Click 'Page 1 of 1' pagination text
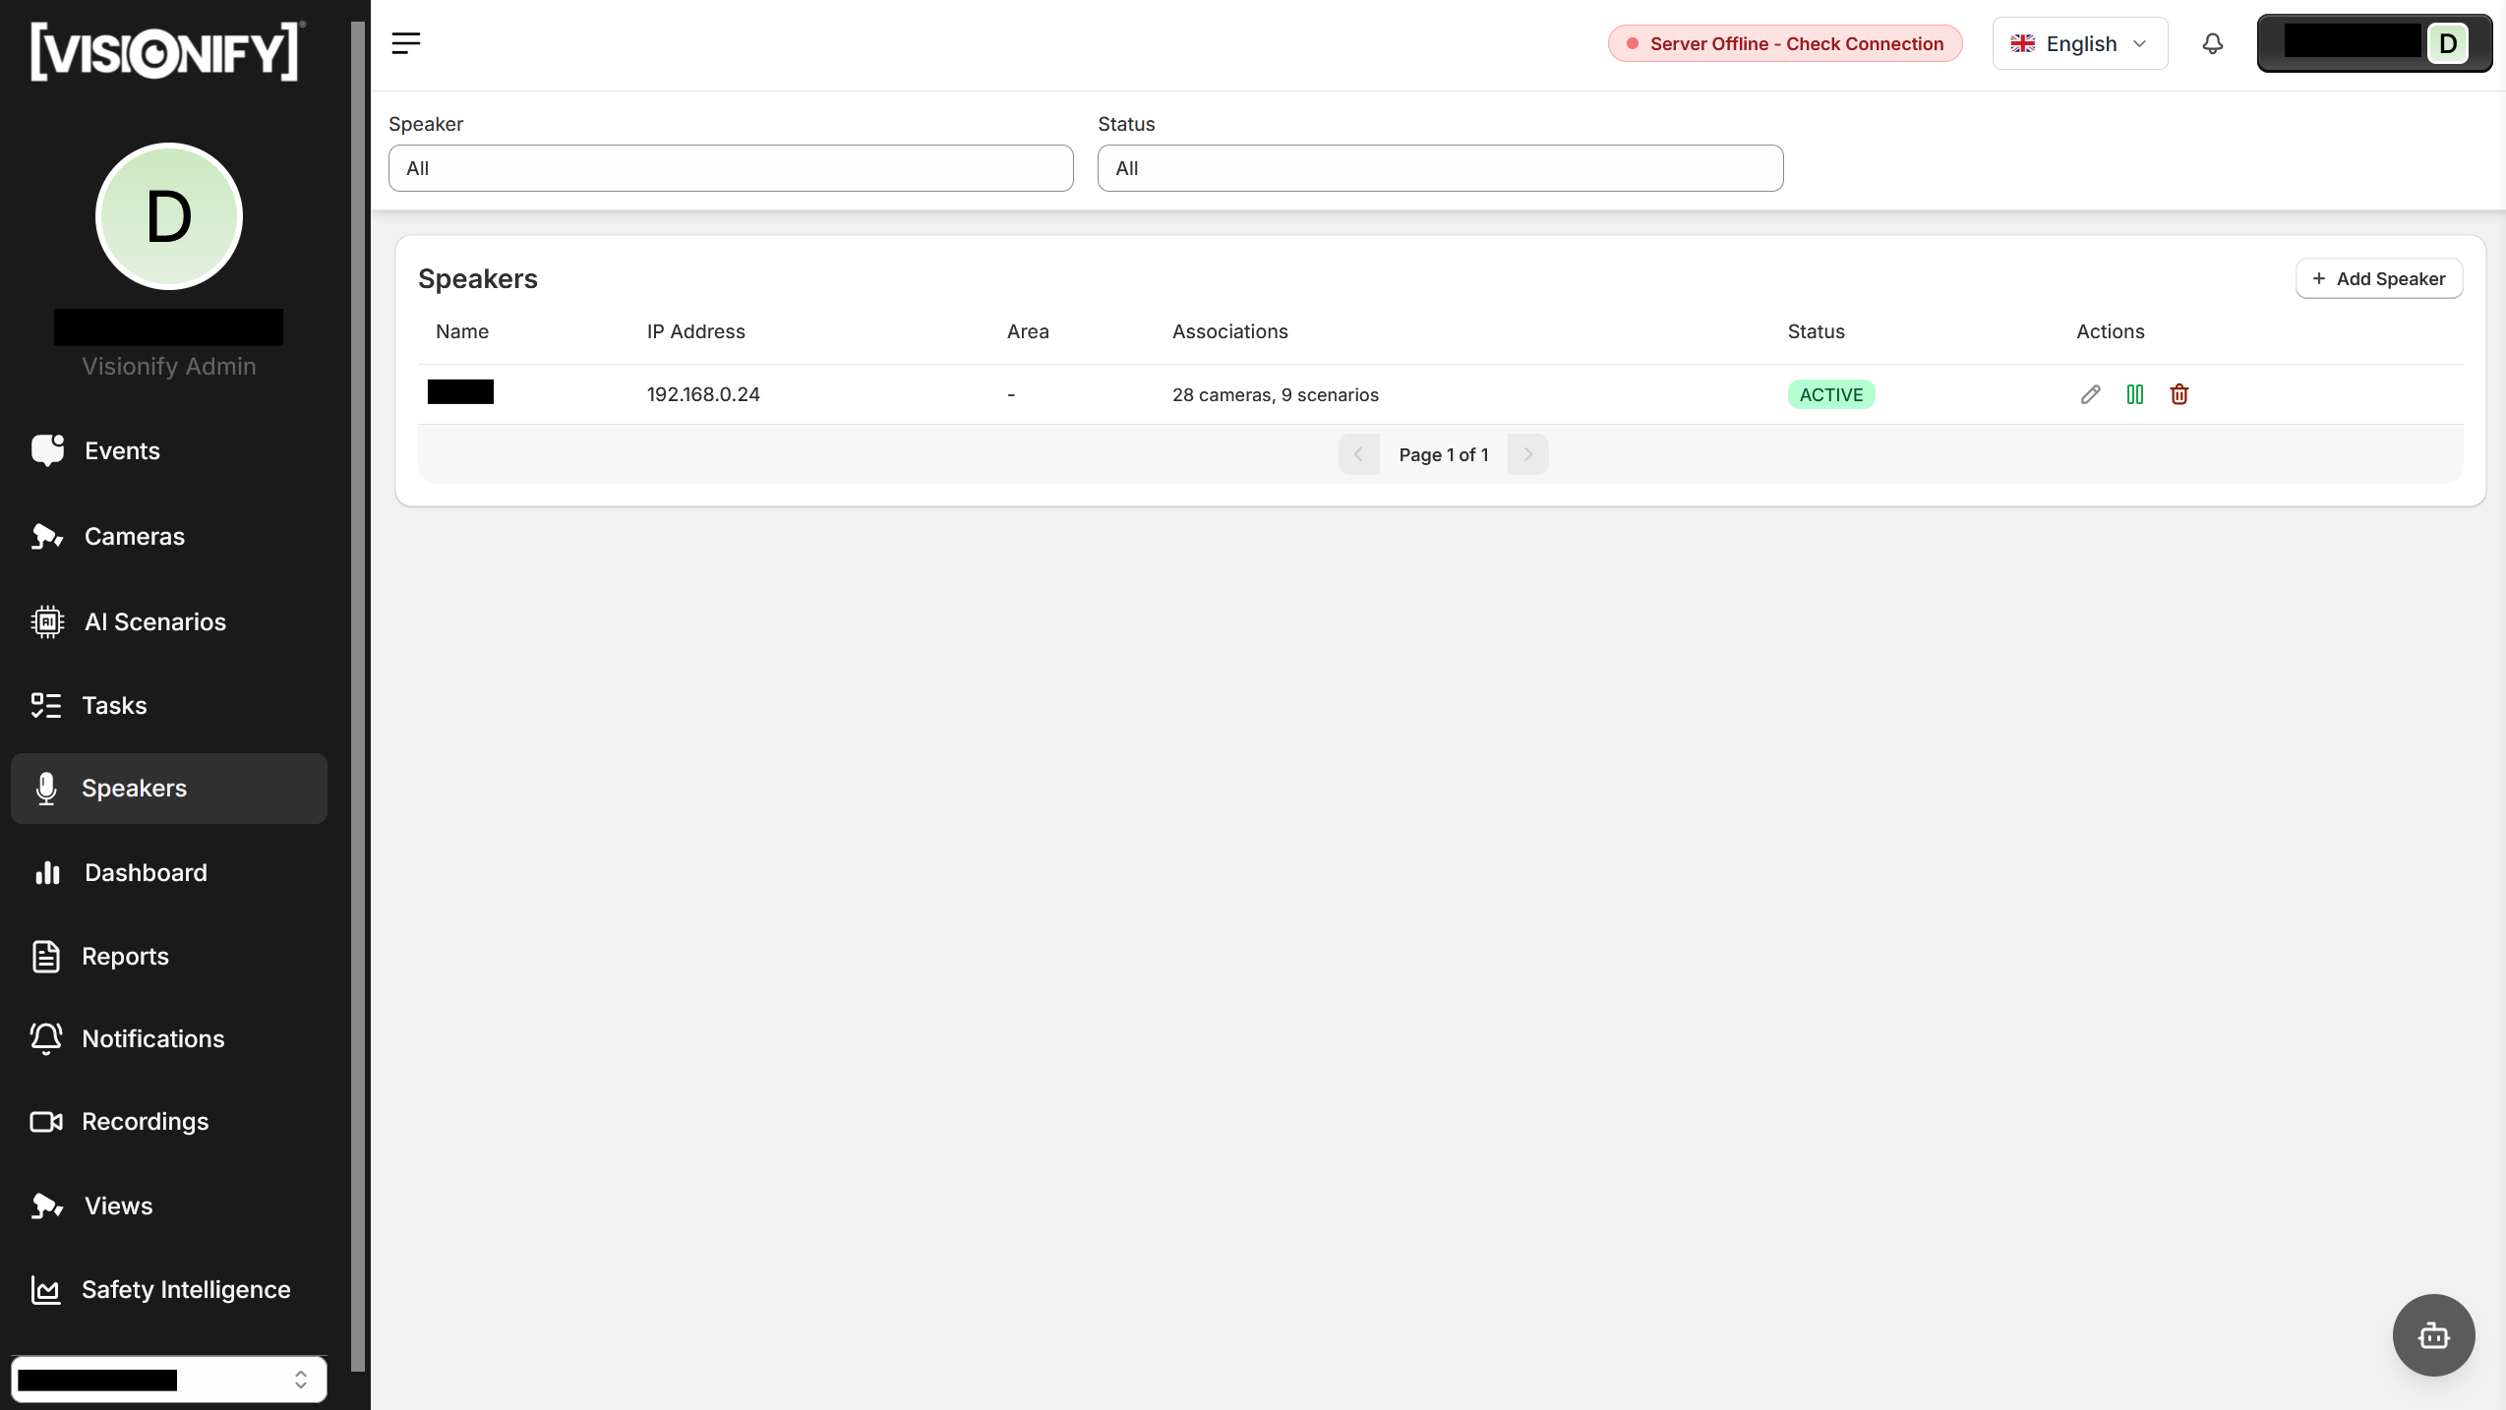 (x=1443, y=454)
